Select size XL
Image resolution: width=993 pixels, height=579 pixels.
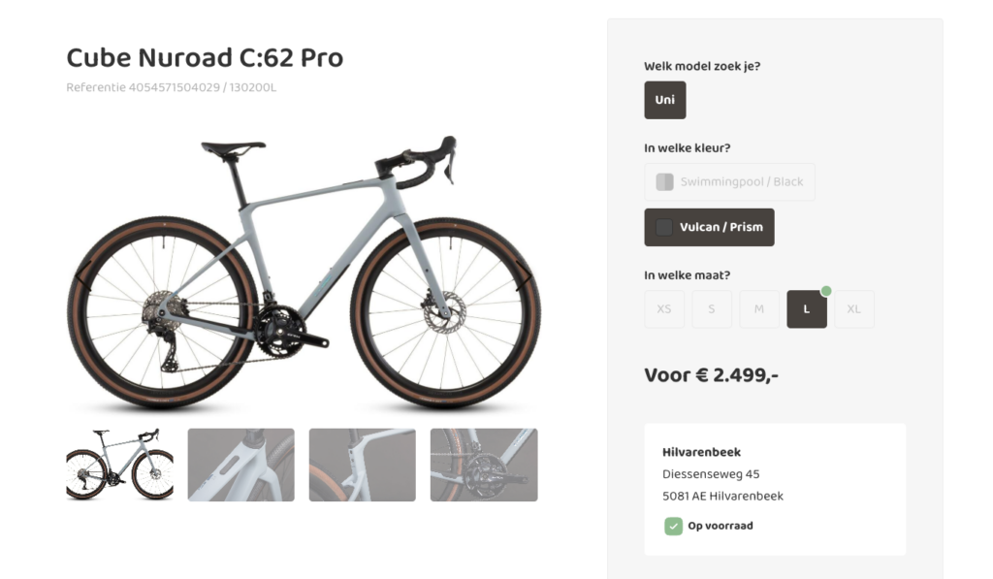[x=854, y=309]
